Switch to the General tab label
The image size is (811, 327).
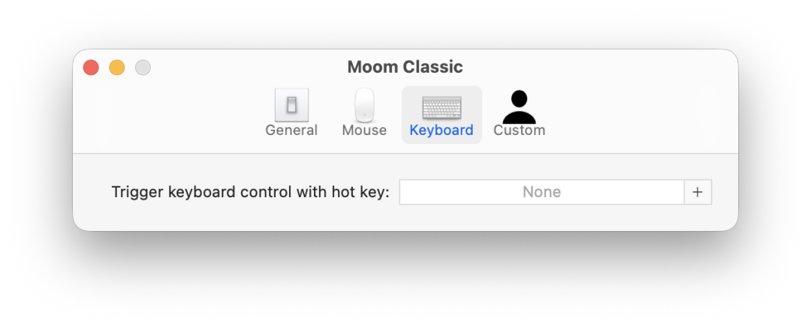point(291,130)
